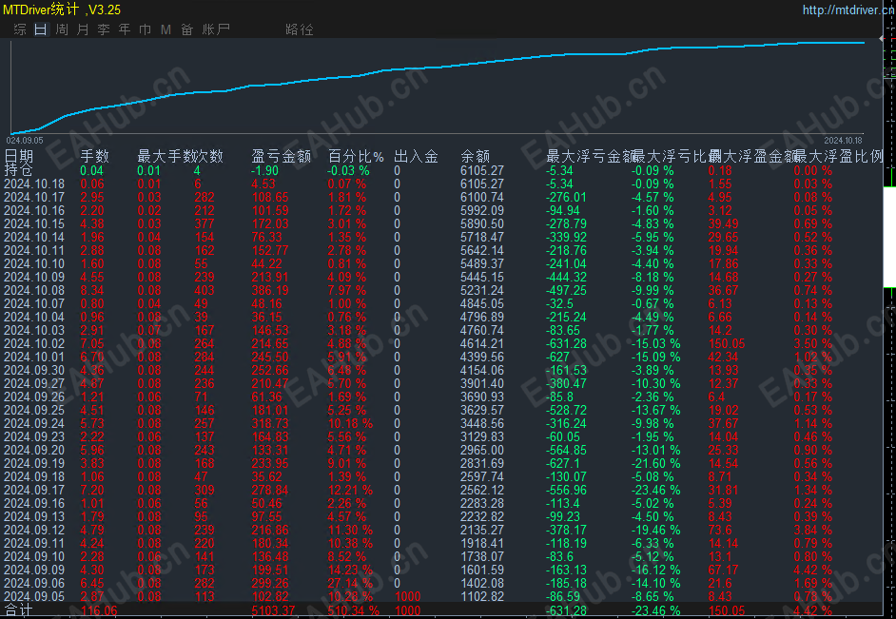Screen dimensions: 896x619
Task: Click lots 8.34 in 2024.10.08 row
Action: pos(92,291)
